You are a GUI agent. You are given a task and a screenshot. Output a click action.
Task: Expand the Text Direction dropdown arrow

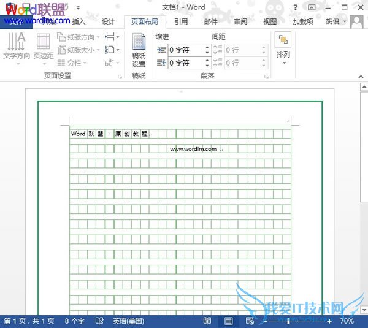pos(18,64)
